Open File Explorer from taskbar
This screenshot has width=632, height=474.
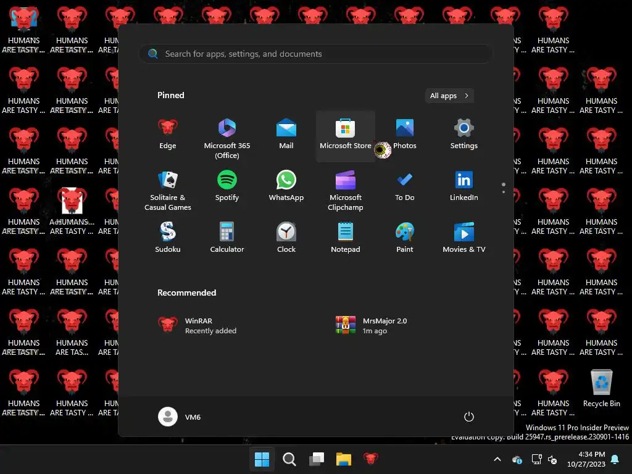click(x=344, y=459)
